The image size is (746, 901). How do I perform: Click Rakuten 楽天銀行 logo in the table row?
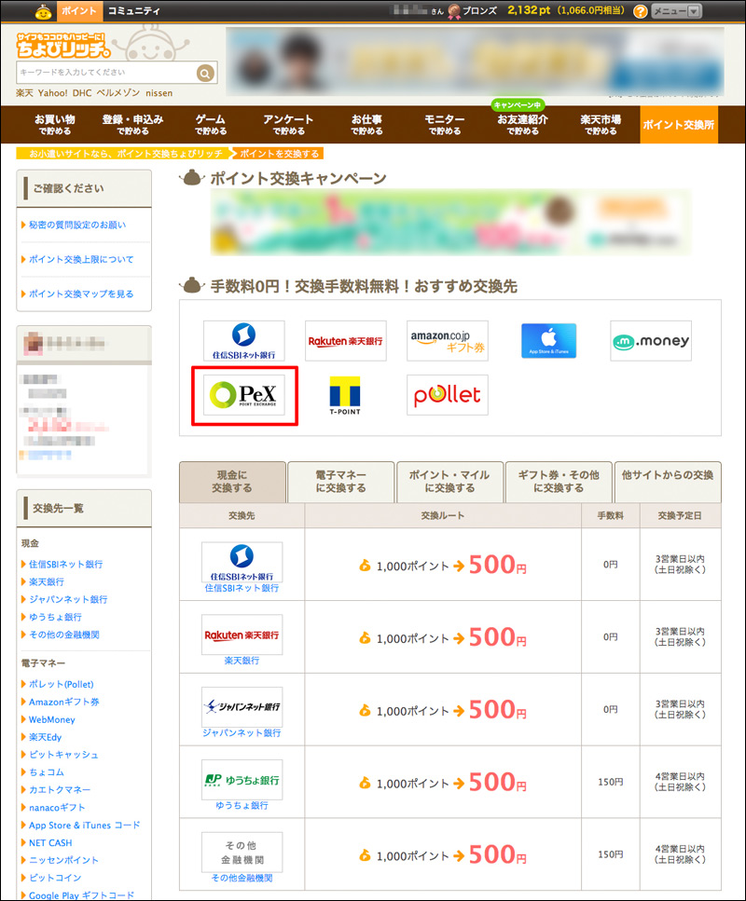click(242, 635)
